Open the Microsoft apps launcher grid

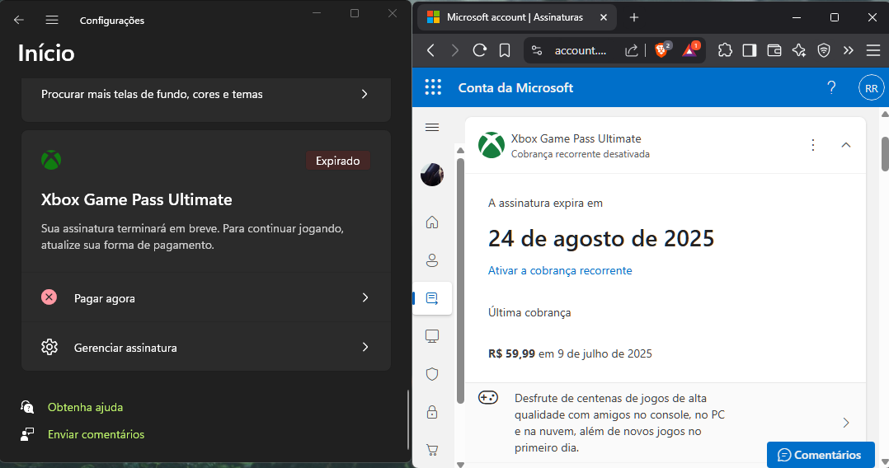pos(433,87)
